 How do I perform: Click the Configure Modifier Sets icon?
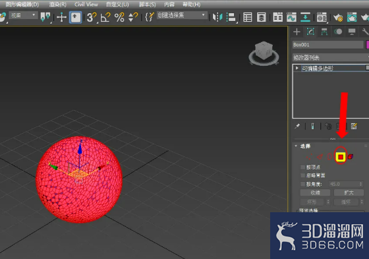click(x=354, y=126)
